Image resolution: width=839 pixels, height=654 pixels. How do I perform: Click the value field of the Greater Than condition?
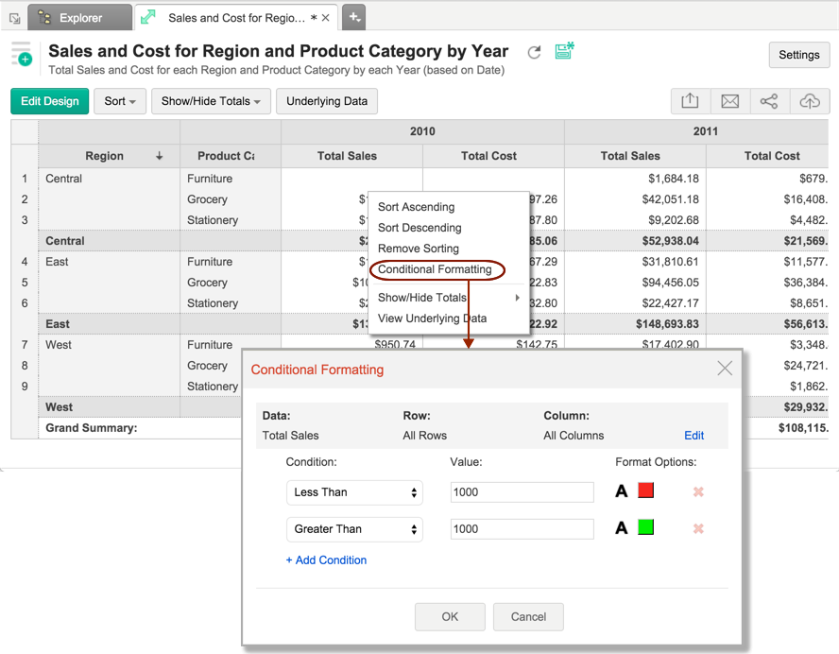522,529
